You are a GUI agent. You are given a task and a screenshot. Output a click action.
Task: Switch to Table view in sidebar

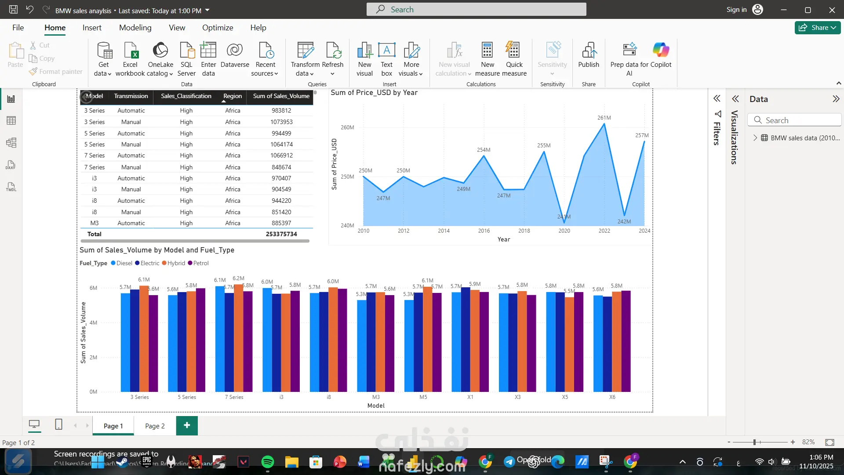coord(11,121)
